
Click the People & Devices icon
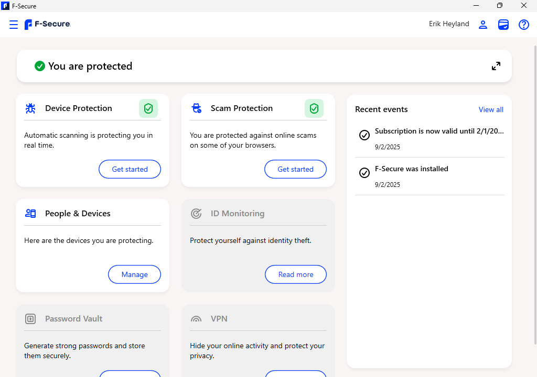pyautogui.click(x=30, y=214)
